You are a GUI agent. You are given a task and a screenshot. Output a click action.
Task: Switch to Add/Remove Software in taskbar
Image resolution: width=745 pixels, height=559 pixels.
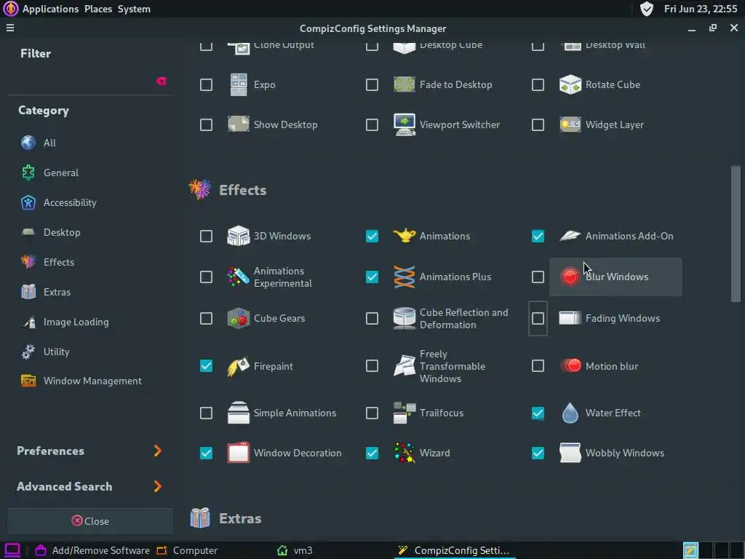pos(92,550)
